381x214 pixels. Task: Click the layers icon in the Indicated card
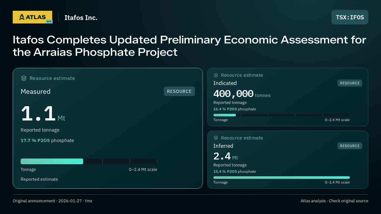(x=216, y=75)
